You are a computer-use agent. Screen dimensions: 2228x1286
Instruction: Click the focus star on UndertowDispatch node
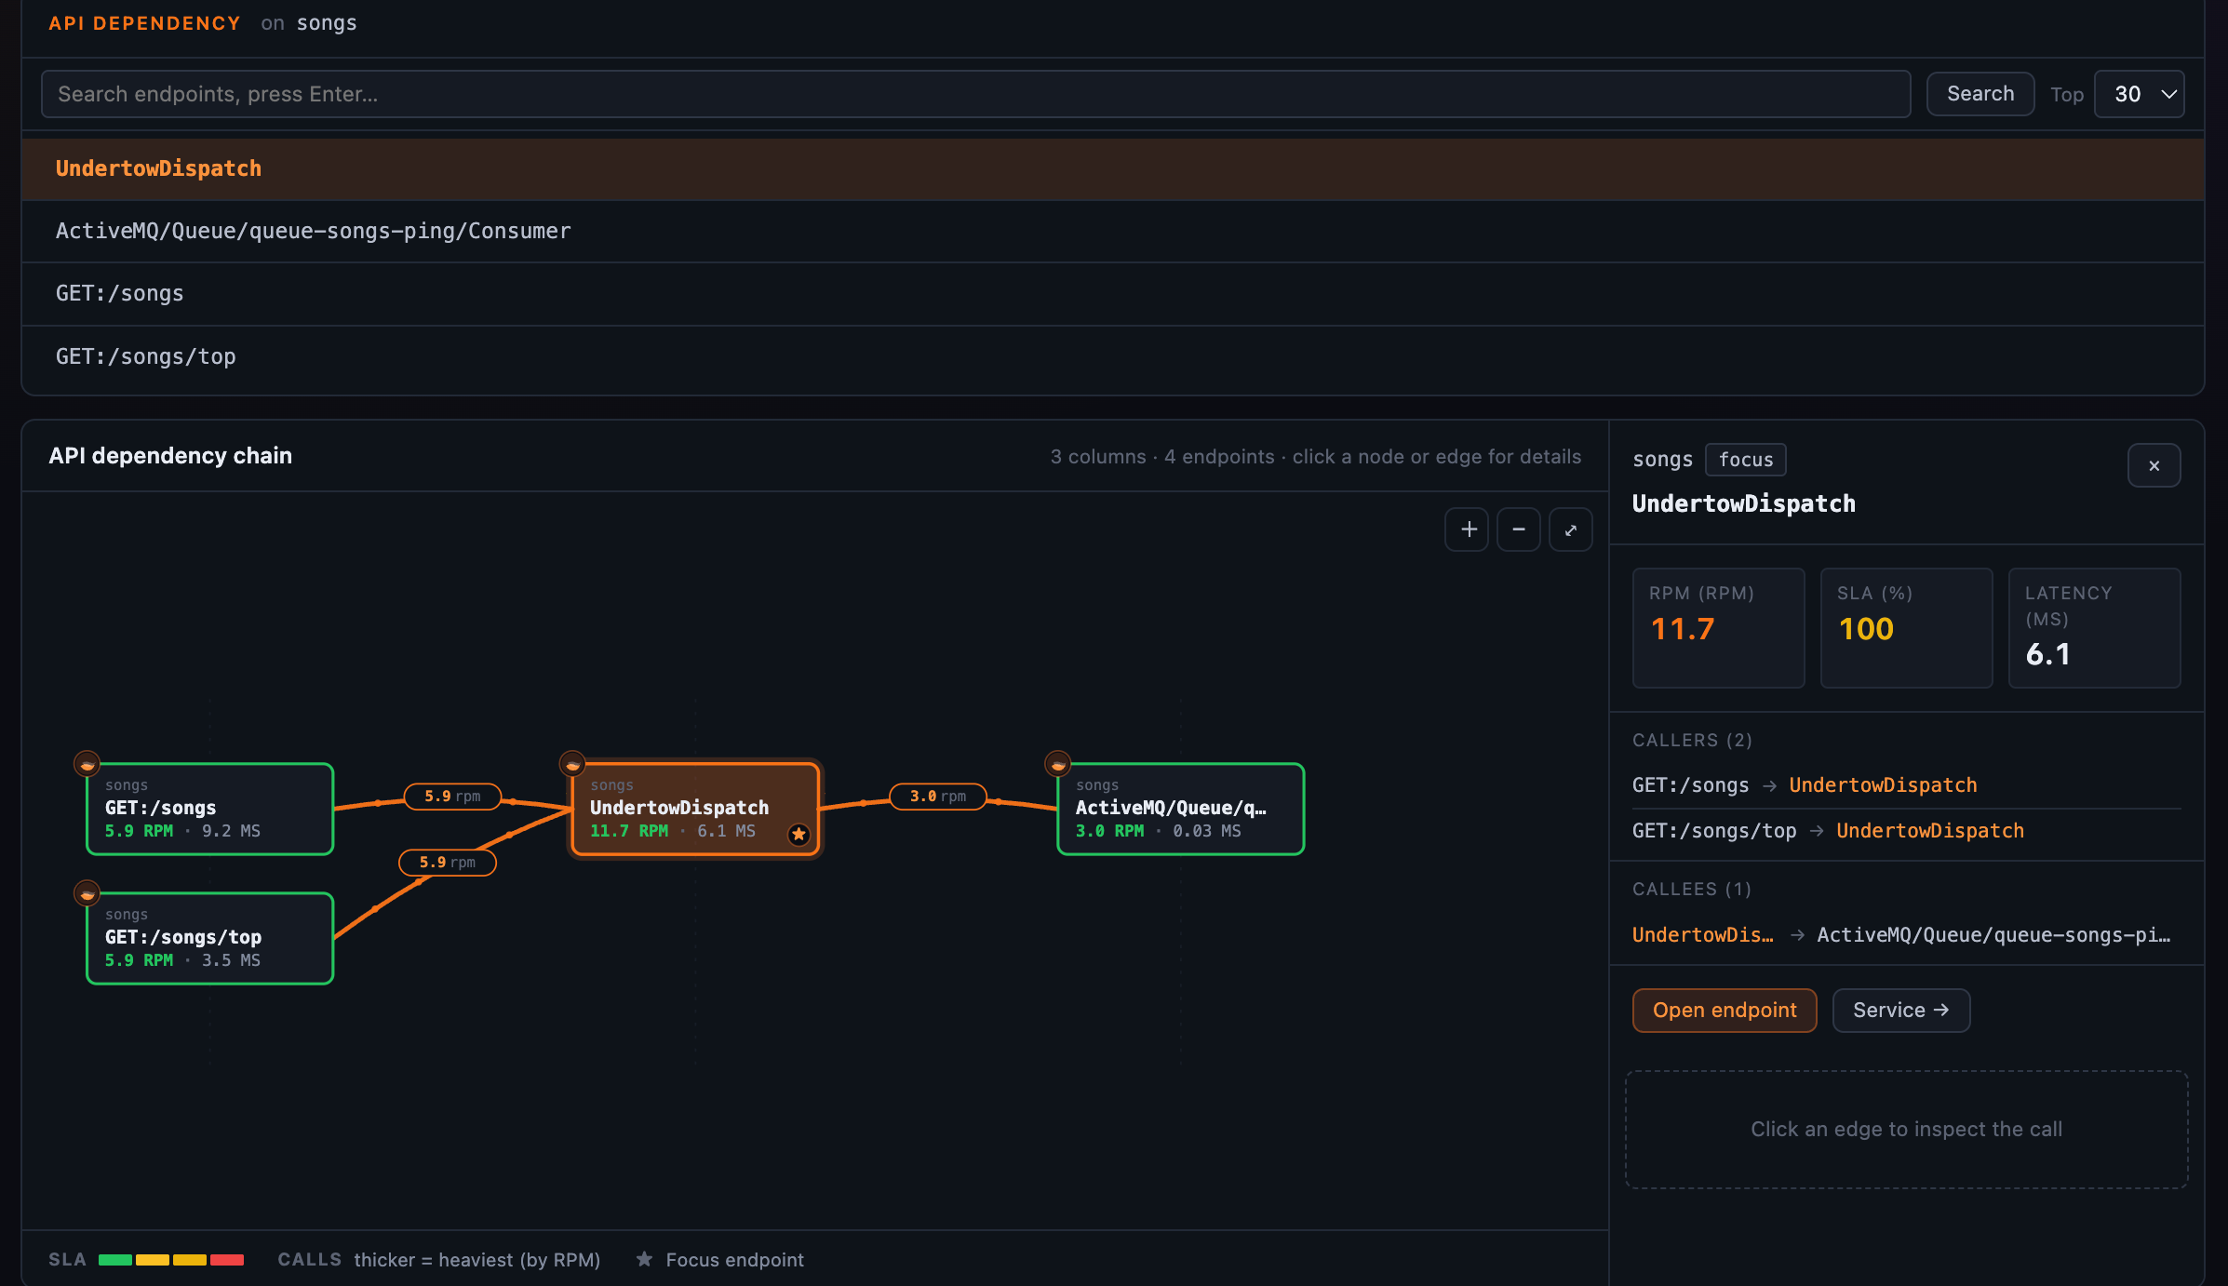click(x=799, y=834)
